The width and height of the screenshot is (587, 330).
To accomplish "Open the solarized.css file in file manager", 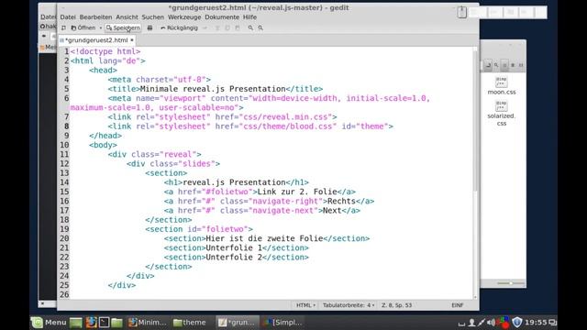I will [x=502, y=113].
